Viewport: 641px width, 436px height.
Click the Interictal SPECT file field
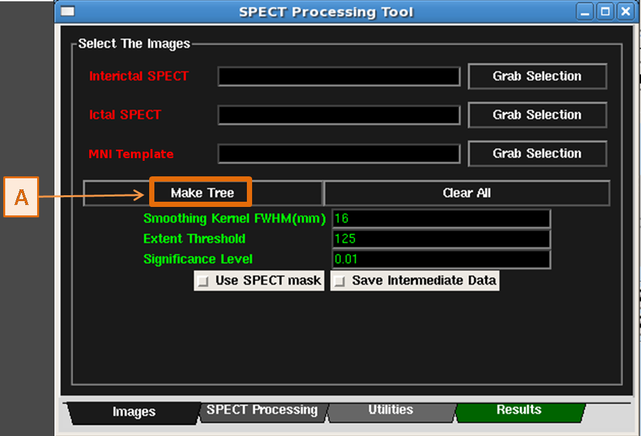click(x=339, y=77)
